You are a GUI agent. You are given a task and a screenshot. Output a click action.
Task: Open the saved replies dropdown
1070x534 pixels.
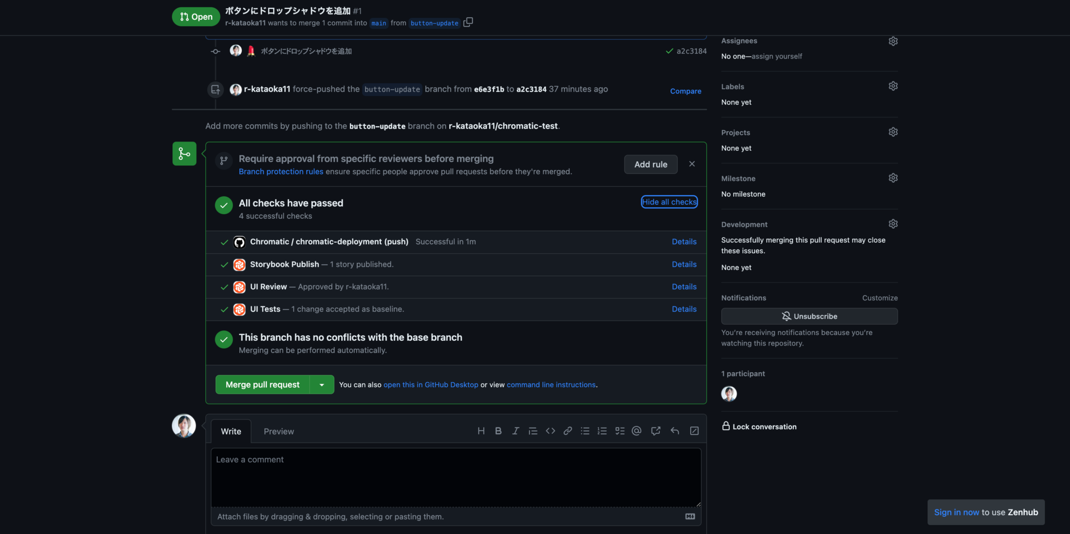point(674,431)
